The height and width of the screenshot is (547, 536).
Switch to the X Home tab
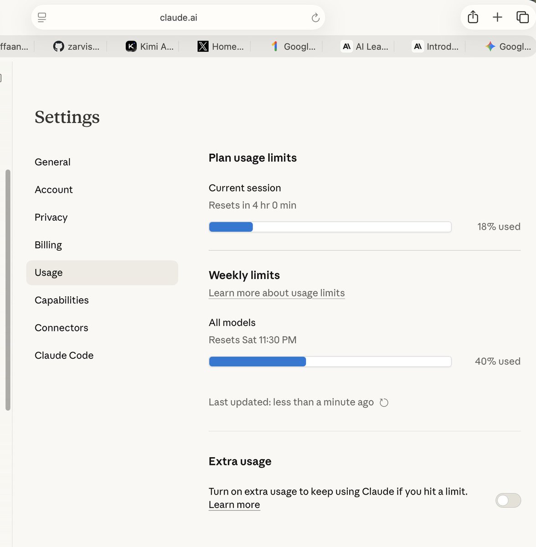[221, 46]
